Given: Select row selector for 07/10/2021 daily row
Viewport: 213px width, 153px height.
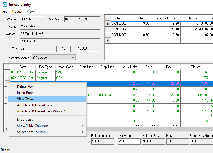Looking at the screenshot, I should click(108, 24).
